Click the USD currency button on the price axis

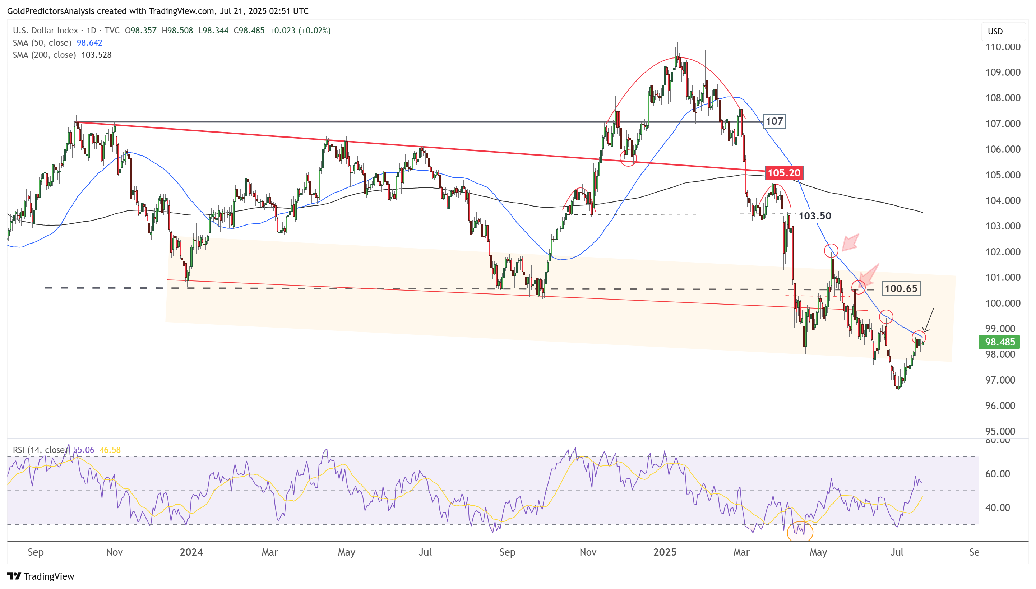[x=1003, y=32]
